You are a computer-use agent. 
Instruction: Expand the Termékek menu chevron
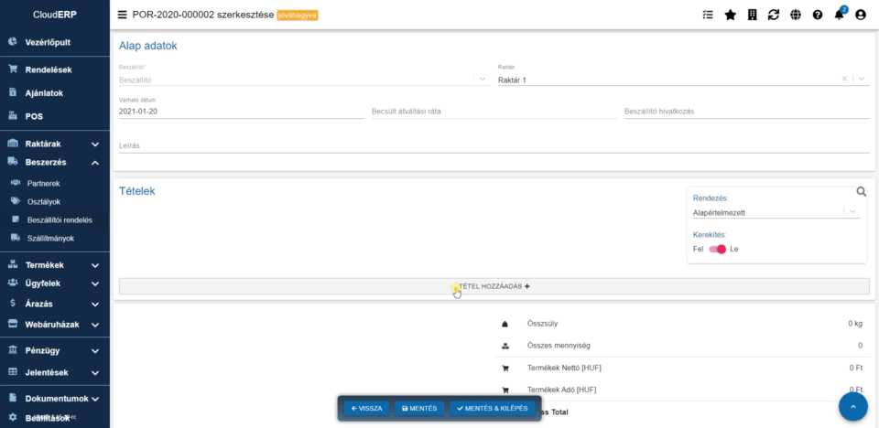[x=95, y=265]
